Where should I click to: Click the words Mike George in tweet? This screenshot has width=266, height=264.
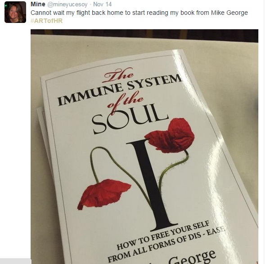point(230,13)
